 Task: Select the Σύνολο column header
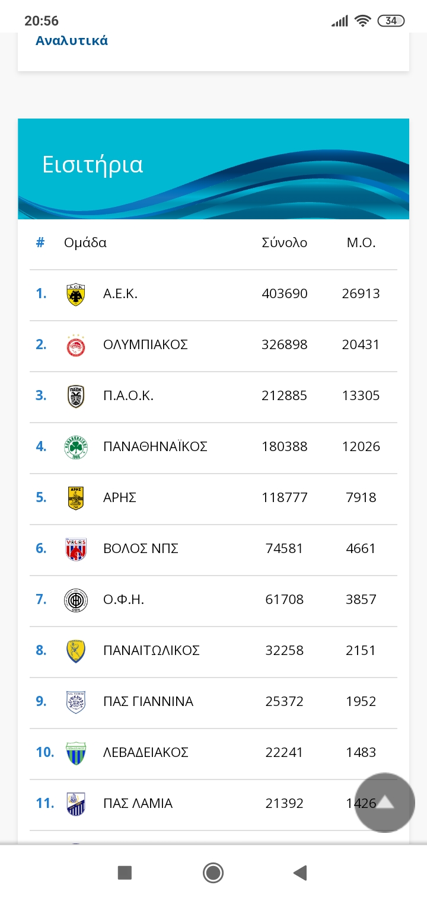tap(285, 242)
